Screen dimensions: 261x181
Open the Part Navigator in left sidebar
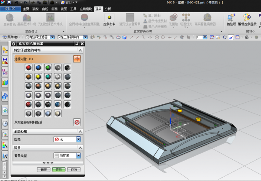coord(5,72)
